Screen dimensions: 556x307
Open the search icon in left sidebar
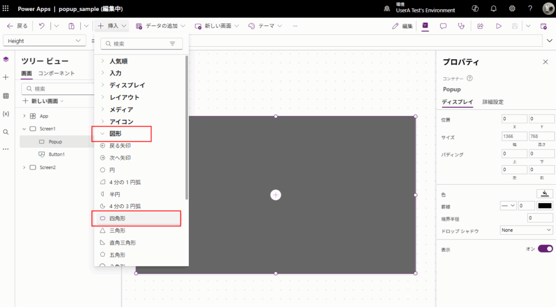(x=6, y=132)
